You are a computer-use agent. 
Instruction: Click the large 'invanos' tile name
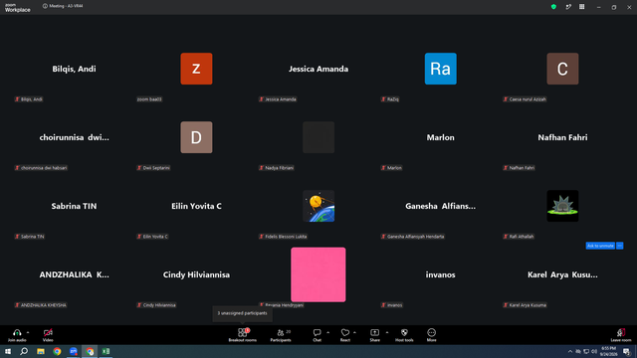pos(440,274)
